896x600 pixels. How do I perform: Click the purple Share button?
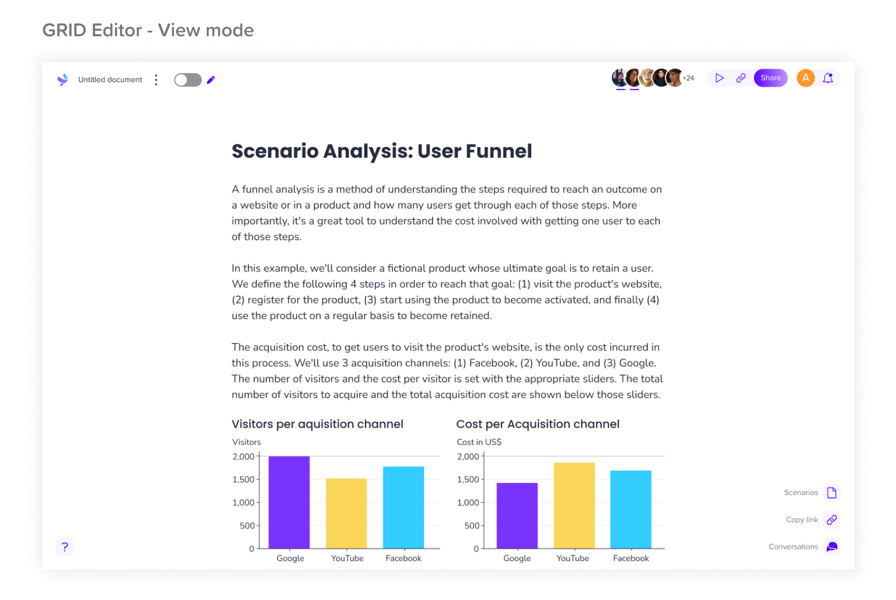coord(771,78)
